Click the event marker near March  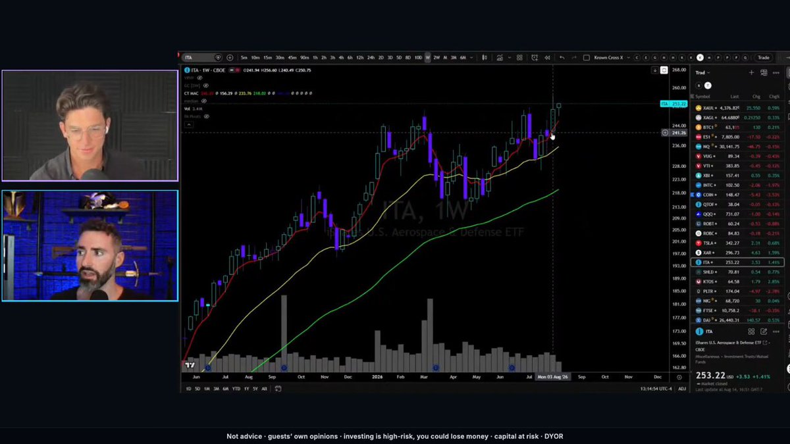coord(435,368)
